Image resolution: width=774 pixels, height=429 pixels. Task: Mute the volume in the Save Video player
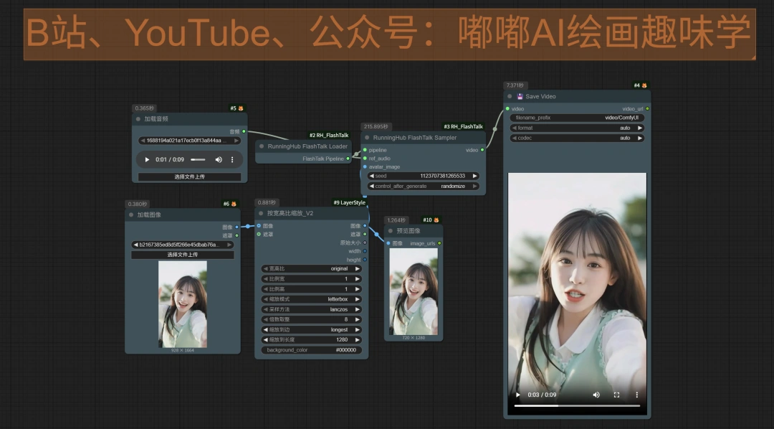597,395
